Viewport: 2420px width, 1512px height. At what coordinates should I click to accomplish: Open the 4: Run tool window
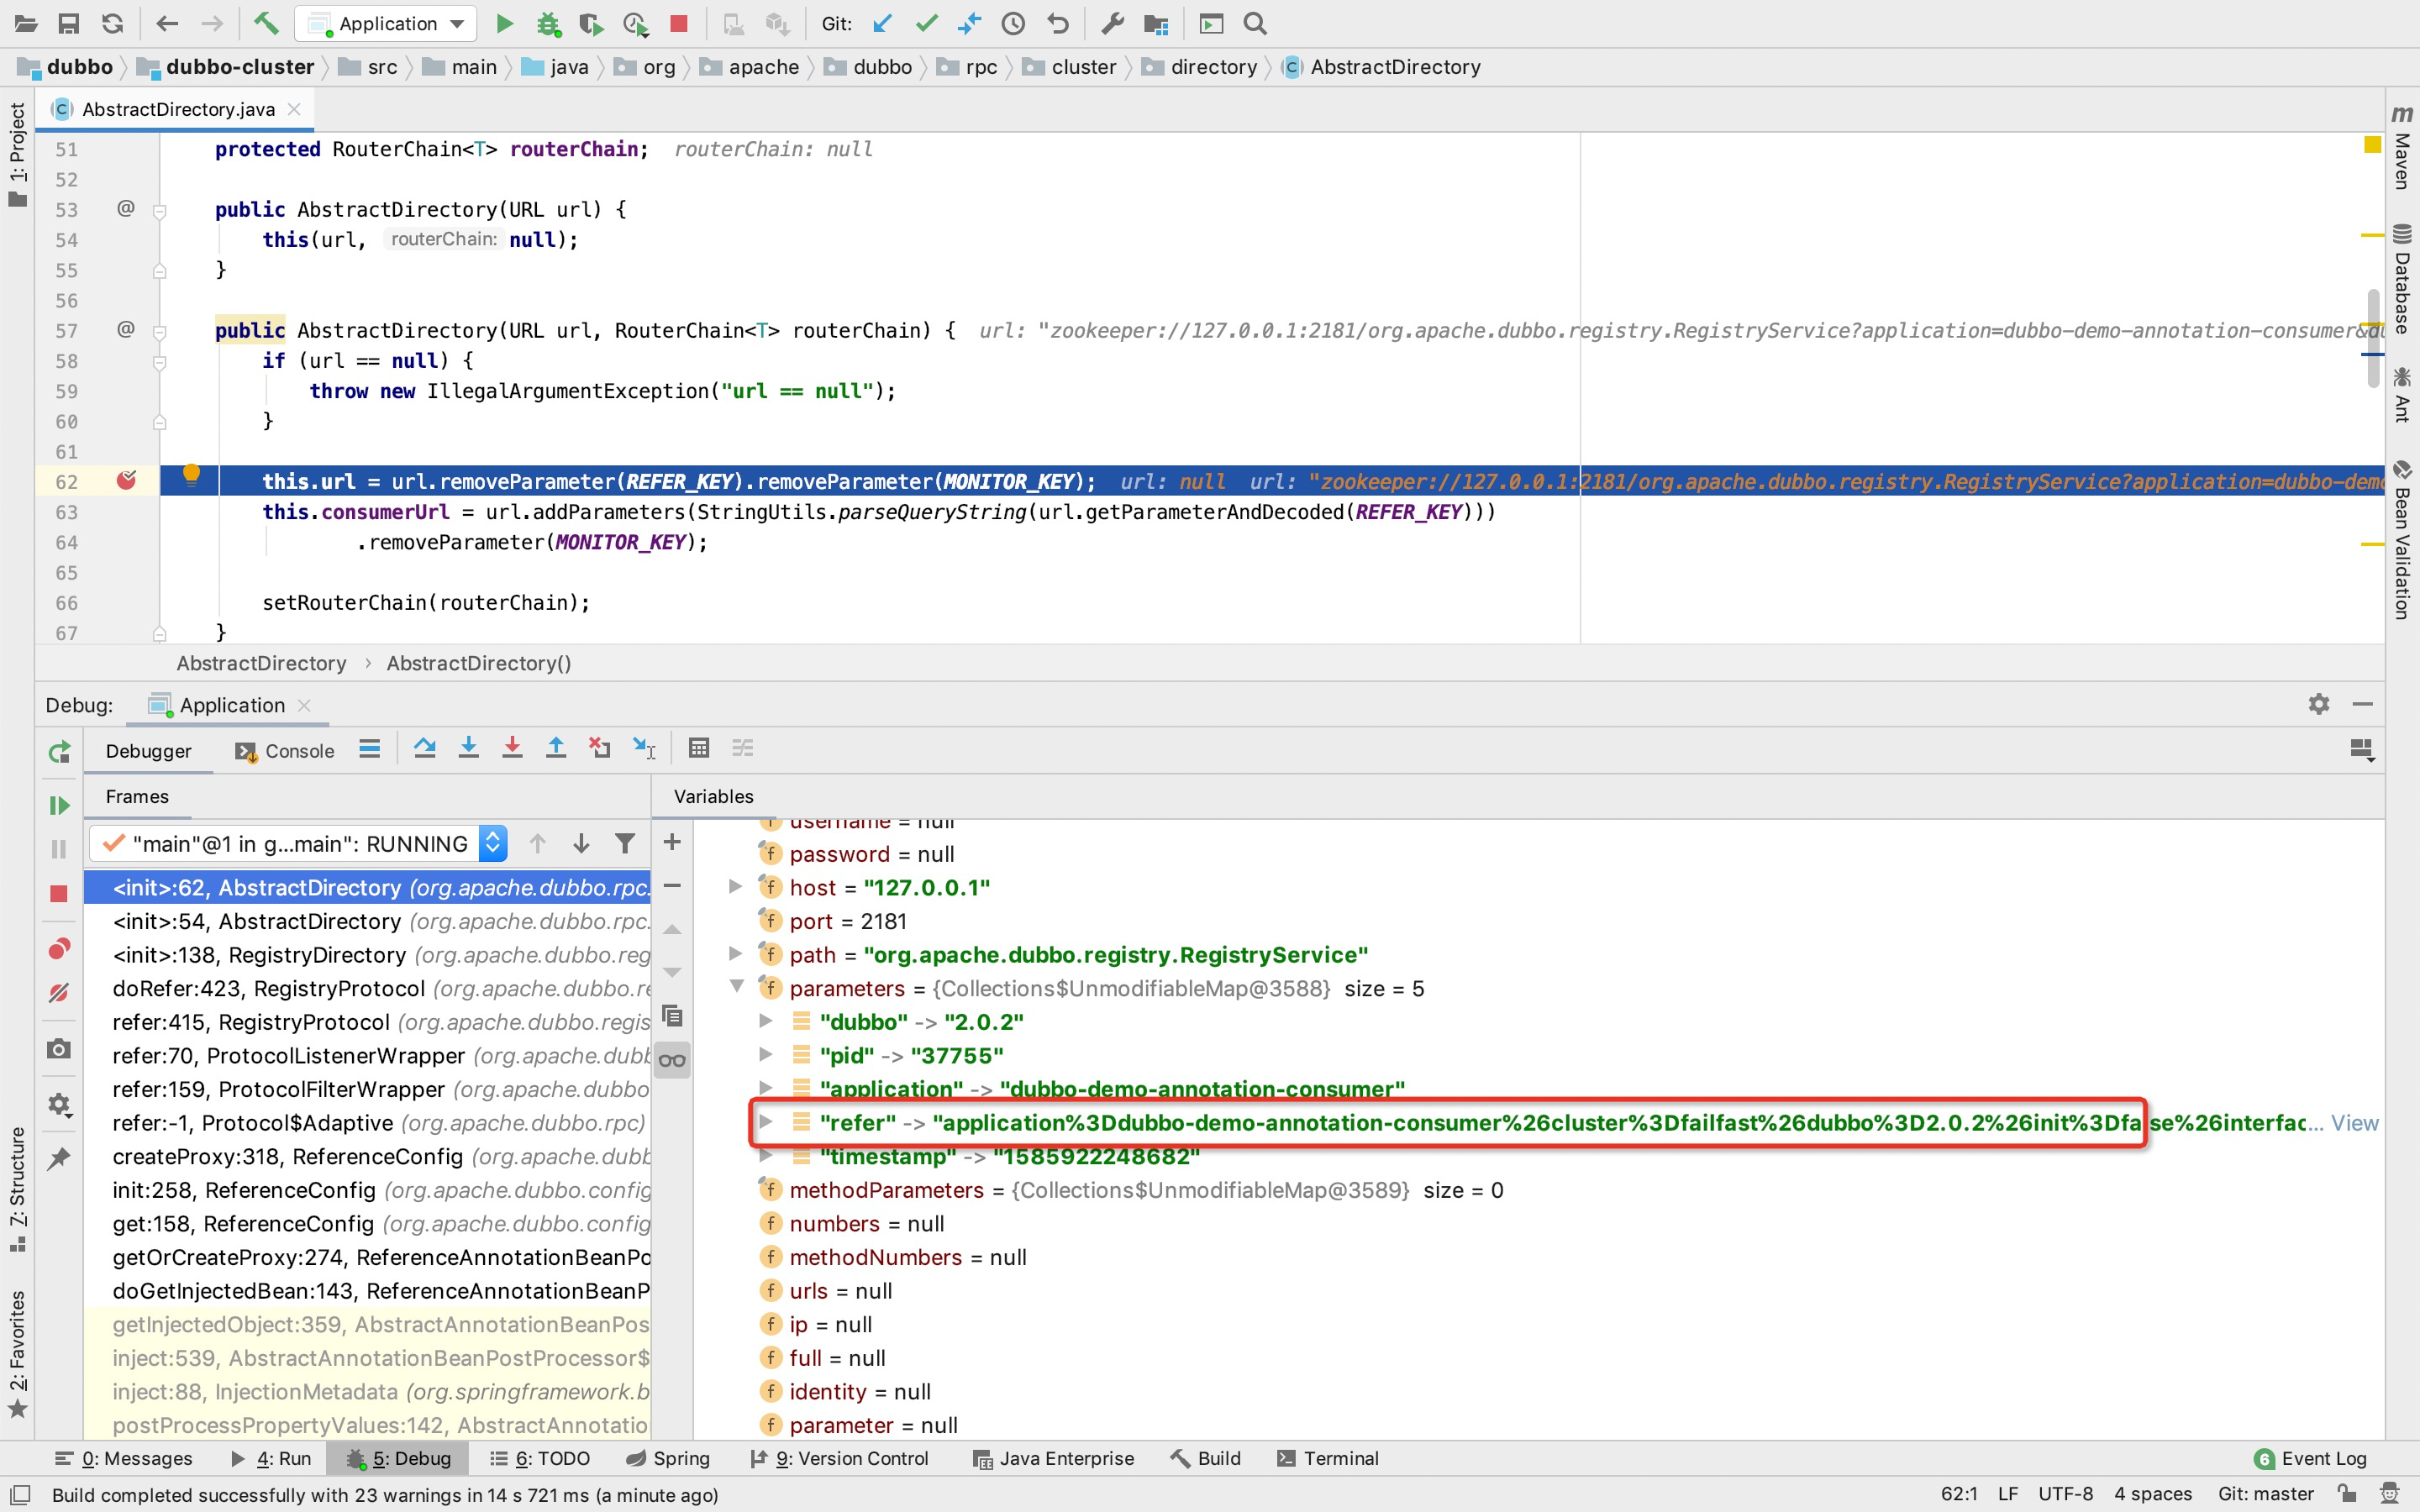271,1458
